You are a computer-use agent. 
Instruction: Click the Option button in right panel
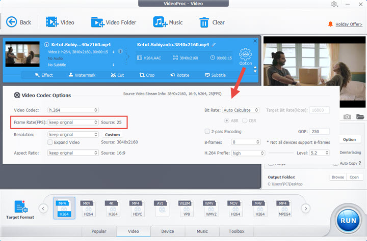349,139
